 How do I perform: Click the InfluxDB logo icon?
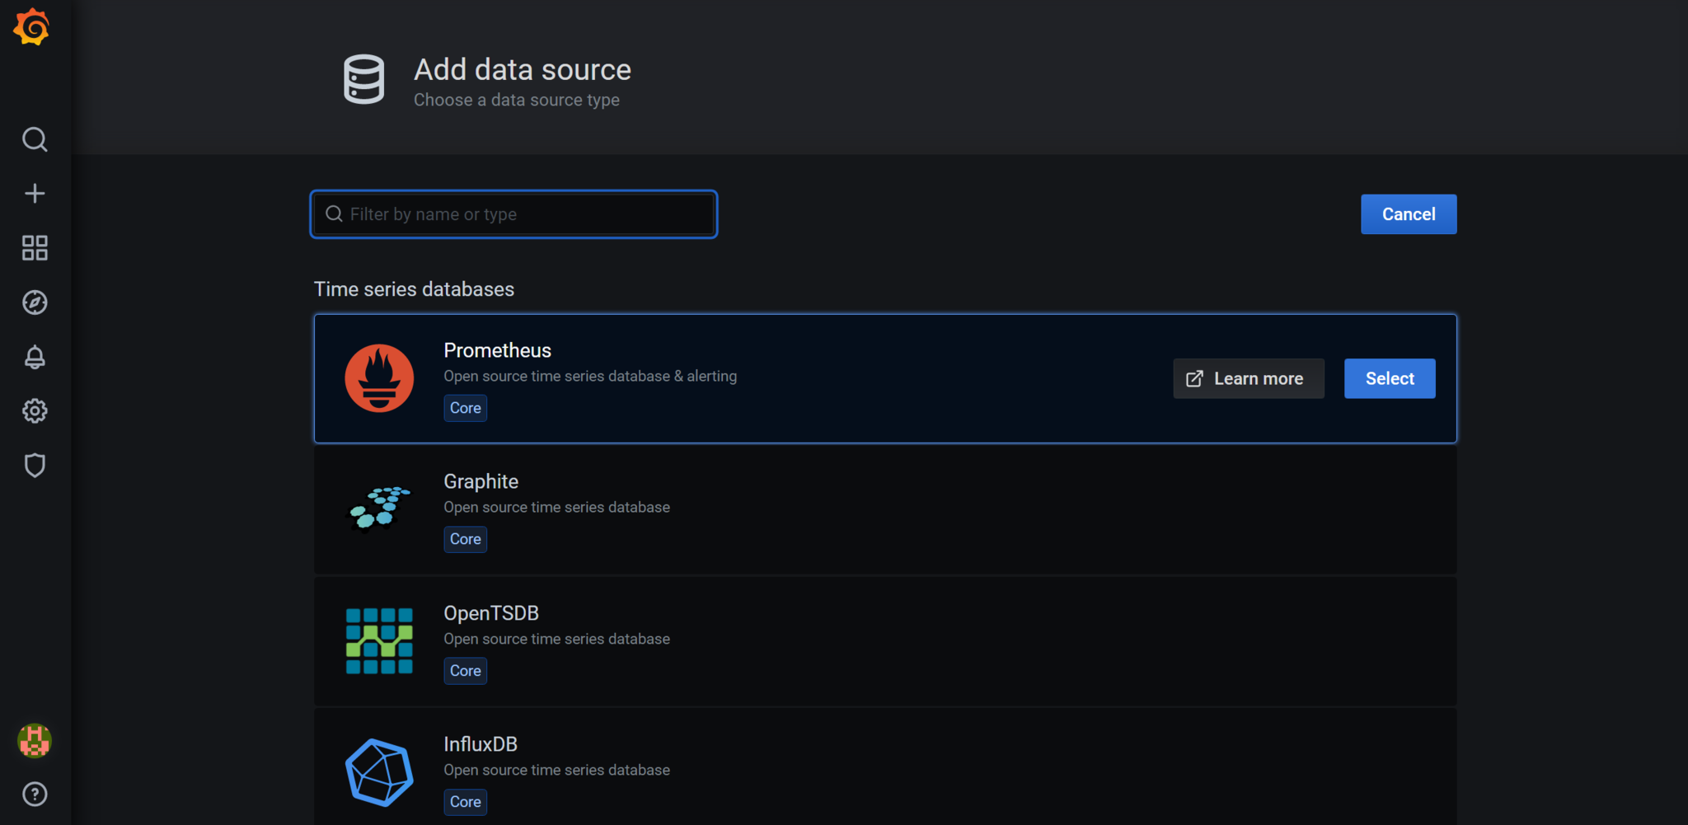(x=379, y=772)
